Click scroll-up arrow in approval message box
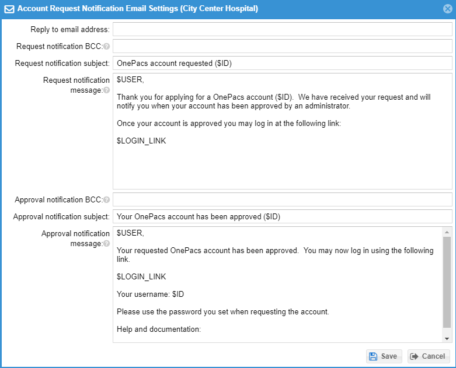Image resolution: width=456 pixels, height=368 pixels. (x=447, y=232)
